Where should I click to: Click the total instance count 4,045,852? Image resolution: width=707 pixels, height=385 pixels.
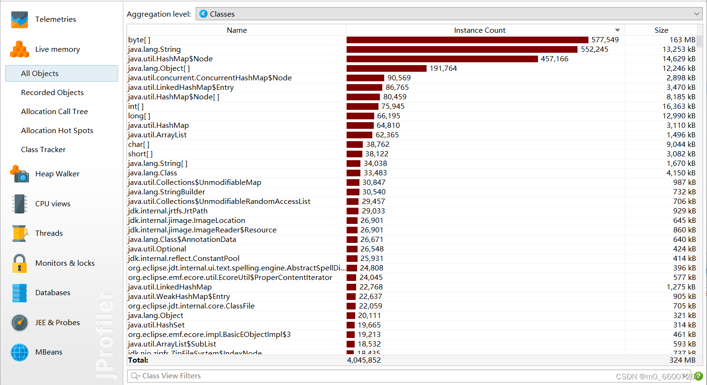coord(364,360)
